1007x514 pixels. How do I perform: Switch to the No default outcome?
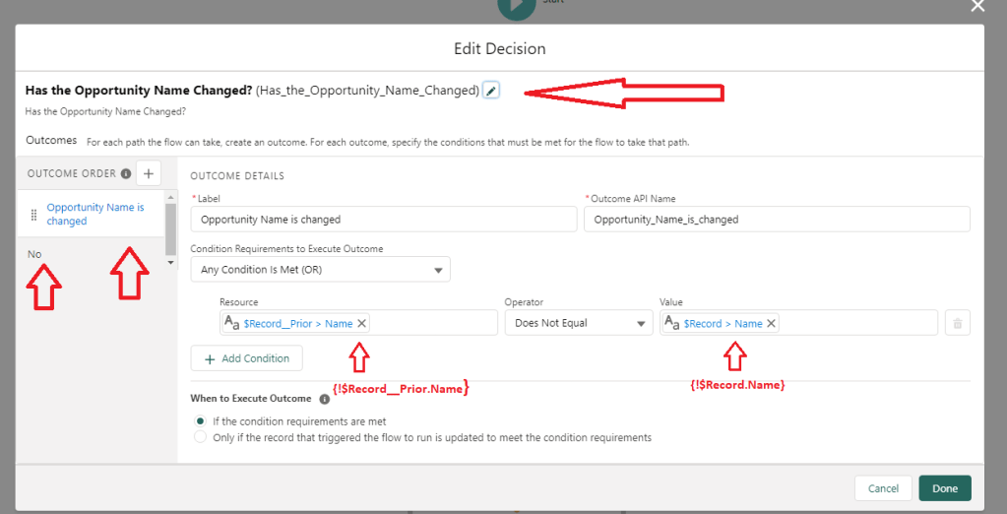click(x=35, y=254)
